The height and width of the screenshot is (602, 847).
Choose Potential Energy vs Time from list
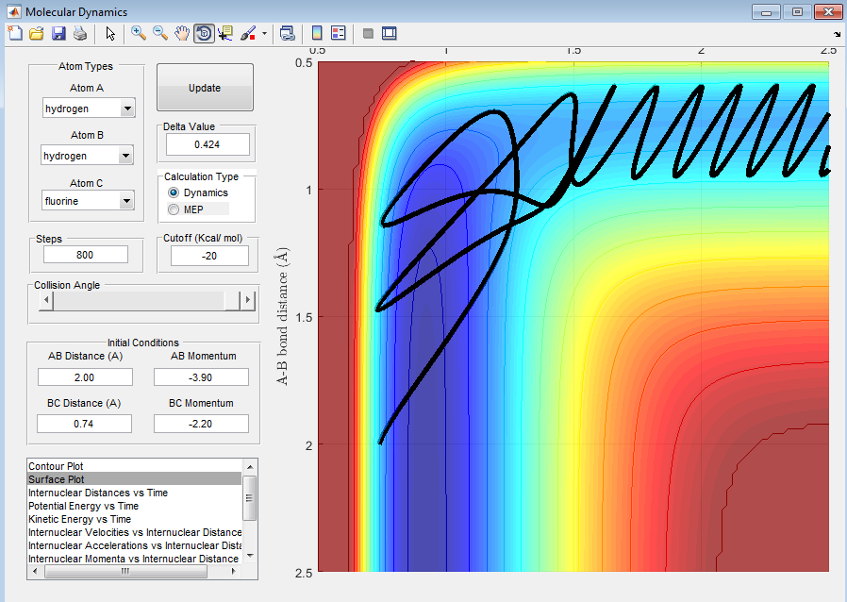point(83,506)
